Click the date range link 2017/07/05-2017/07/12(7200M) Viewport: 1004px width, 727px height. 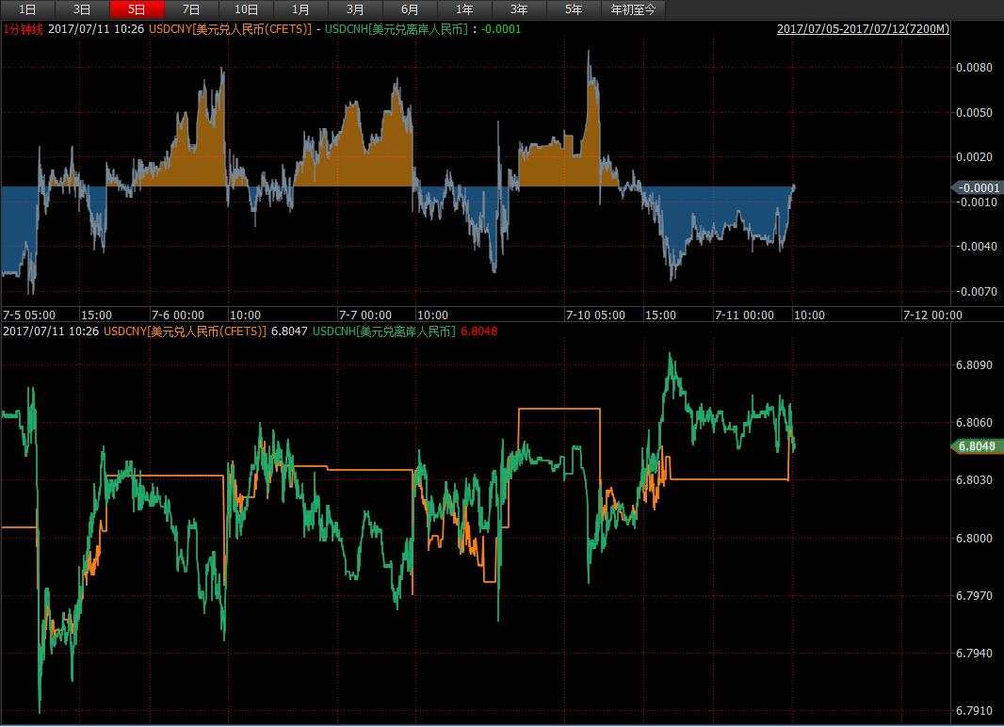pyautogui.click(x=863, y=29)
